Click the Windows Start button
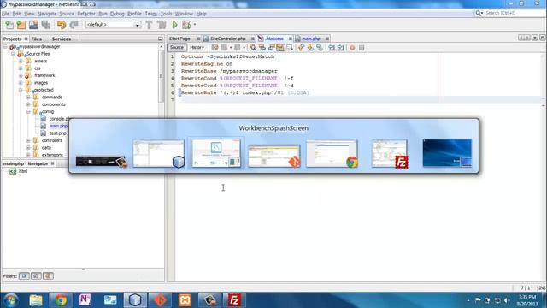 click(10, 300)
